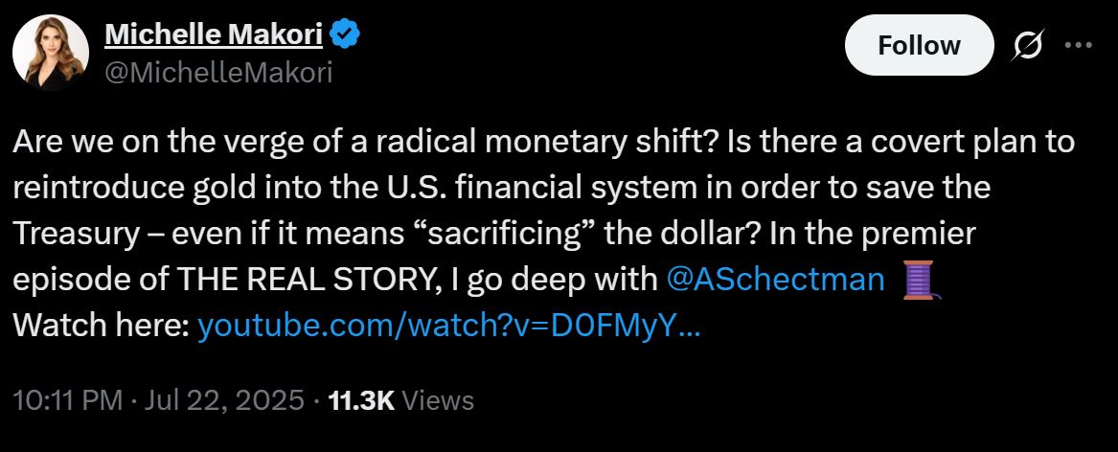
Task: Click the Views label
Action: (x=438, y=399)
